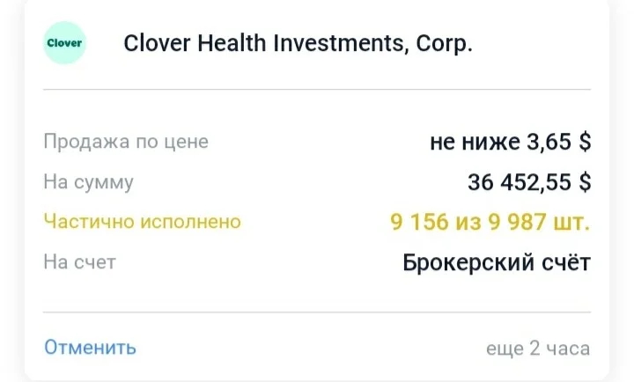Click the divider line above Отменить
This screenshot has width=634, height=382.
tap(317, 312)
